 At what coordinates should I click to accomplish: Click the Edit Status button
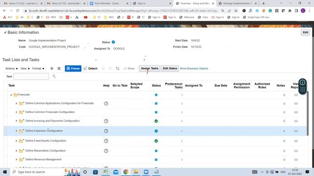[x=170, y=68]
